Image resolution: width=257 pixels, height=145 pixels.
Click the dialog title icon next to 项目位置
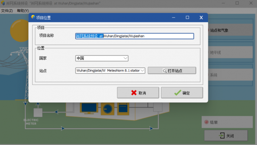point(33,17)
